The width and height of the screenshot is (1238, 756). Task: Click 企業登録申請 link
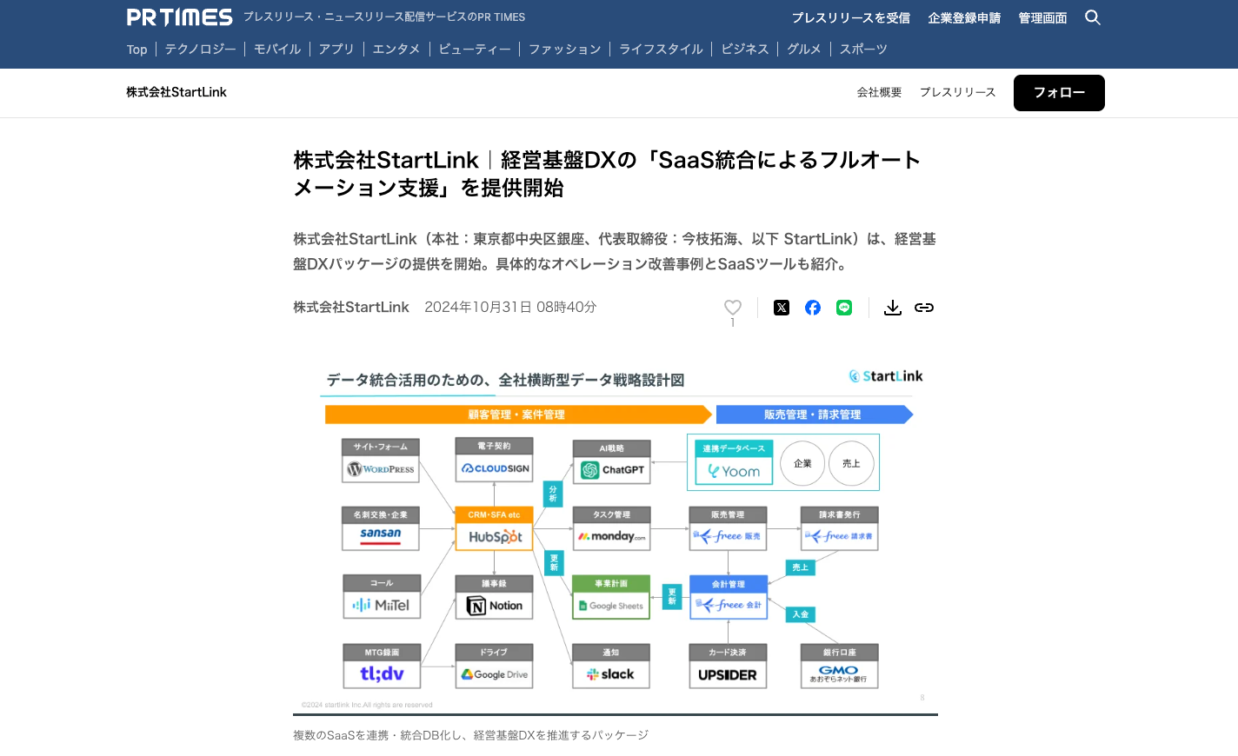964,17
